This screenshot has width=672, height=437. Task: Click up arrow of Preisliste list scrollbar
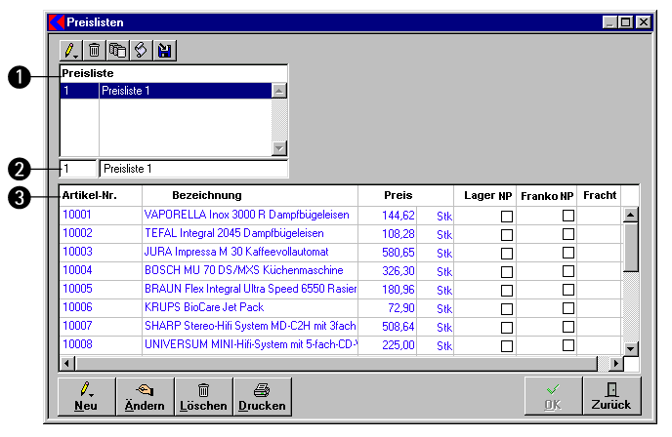click(x=279, y=91)
